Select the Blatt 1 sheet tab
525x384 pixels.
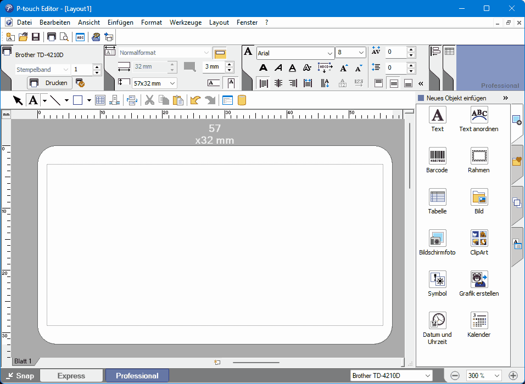coord(23,362)
